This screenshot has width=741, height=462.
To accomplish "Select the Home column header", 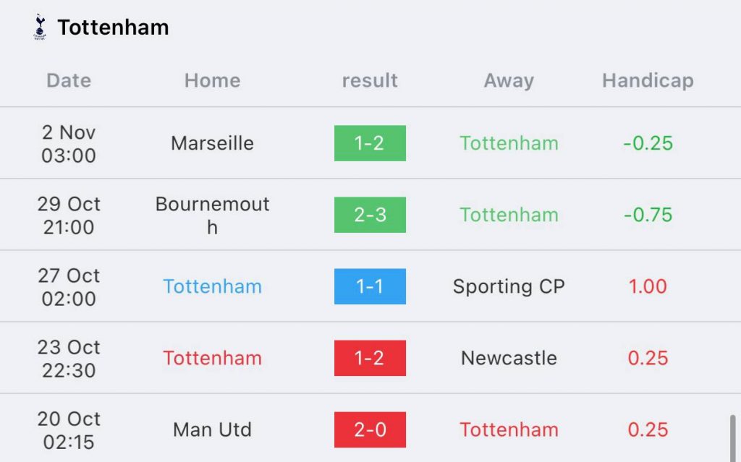I will coord(212,81).
